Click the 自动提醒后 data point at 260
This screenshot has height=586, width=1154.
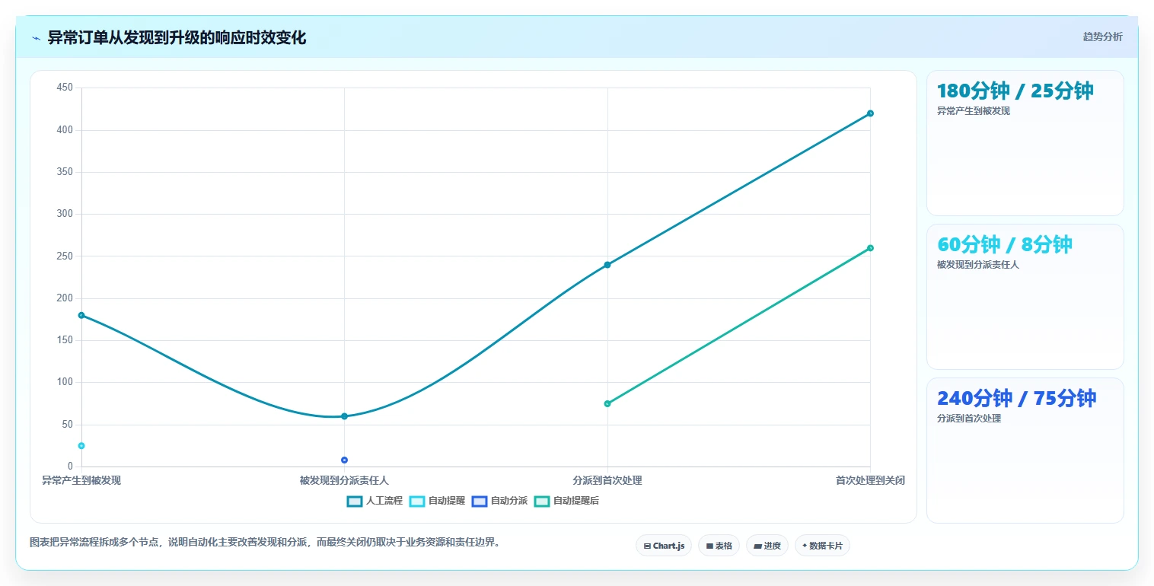870,248
